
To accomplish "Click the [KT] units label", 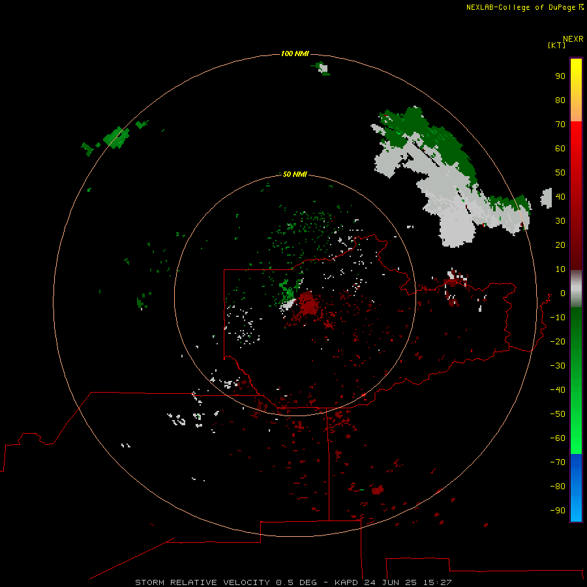I will (556, 45).
